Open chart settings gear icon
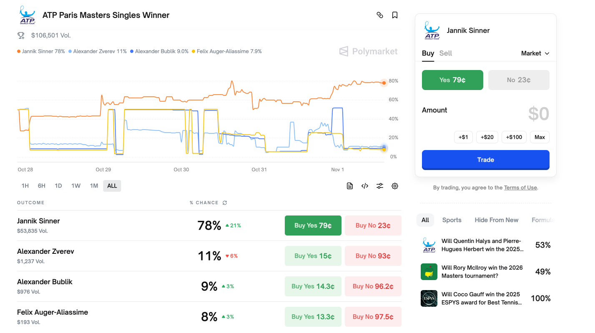595x333 pixels. click(x=395, y=186)
